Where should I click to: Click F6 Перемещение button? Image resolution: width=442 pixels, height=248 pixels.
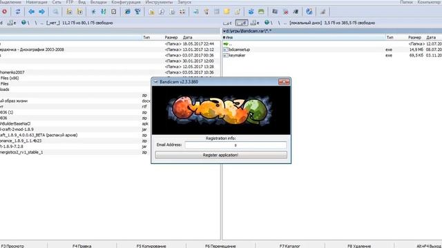(220, 246)
